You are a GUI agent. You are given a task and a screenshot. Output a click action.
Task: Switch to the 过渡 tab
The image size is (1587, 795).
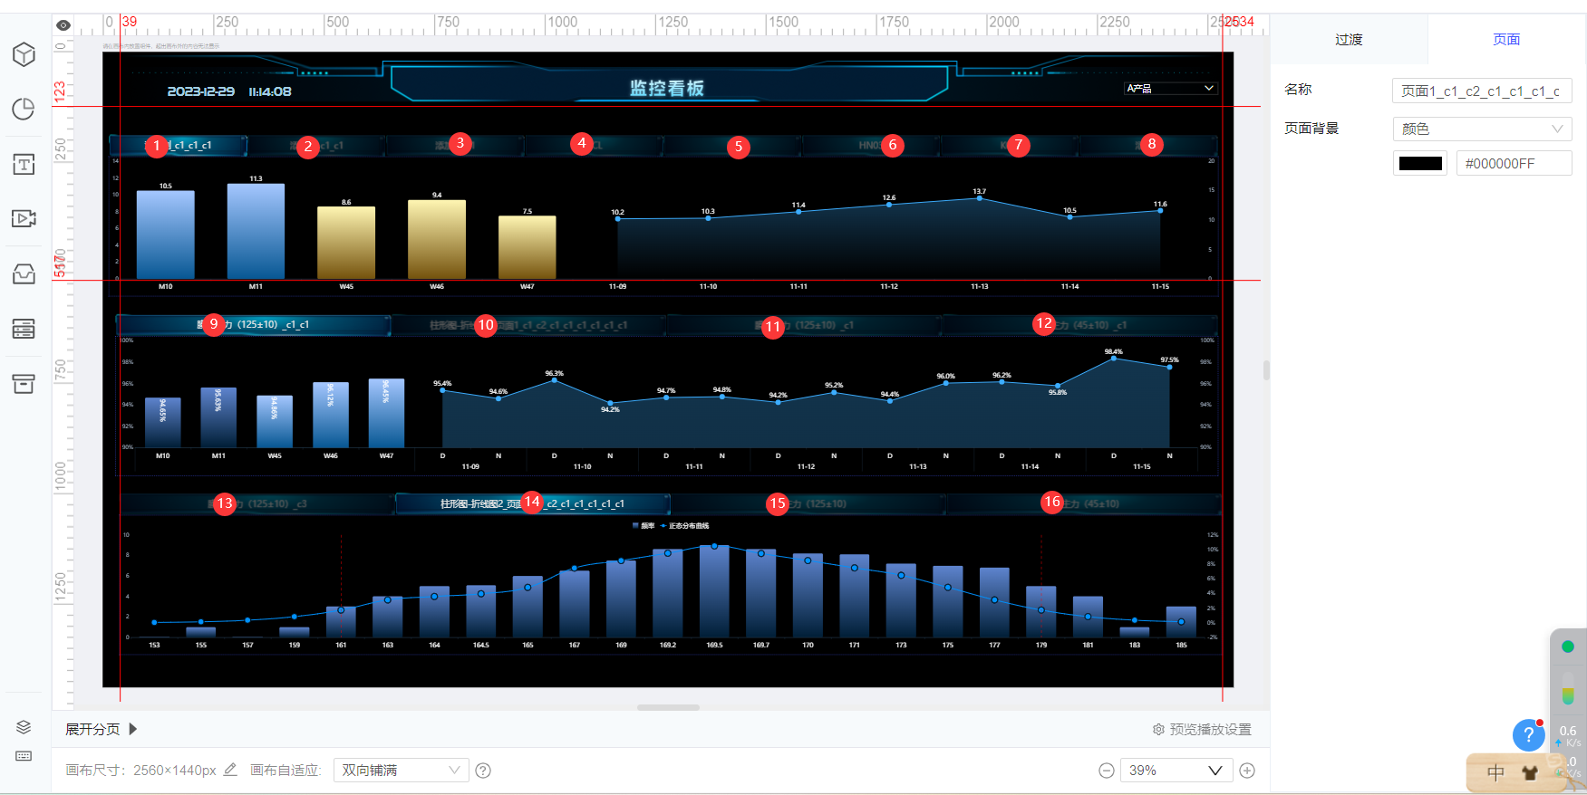1349,39
